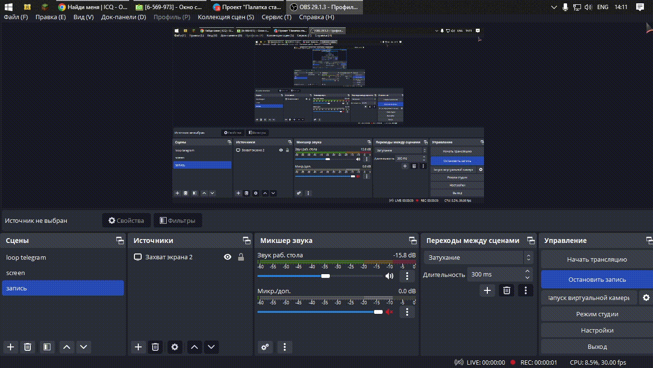Open the Док-панели (D) menu

pyautogui.click(x=123, y=17)
